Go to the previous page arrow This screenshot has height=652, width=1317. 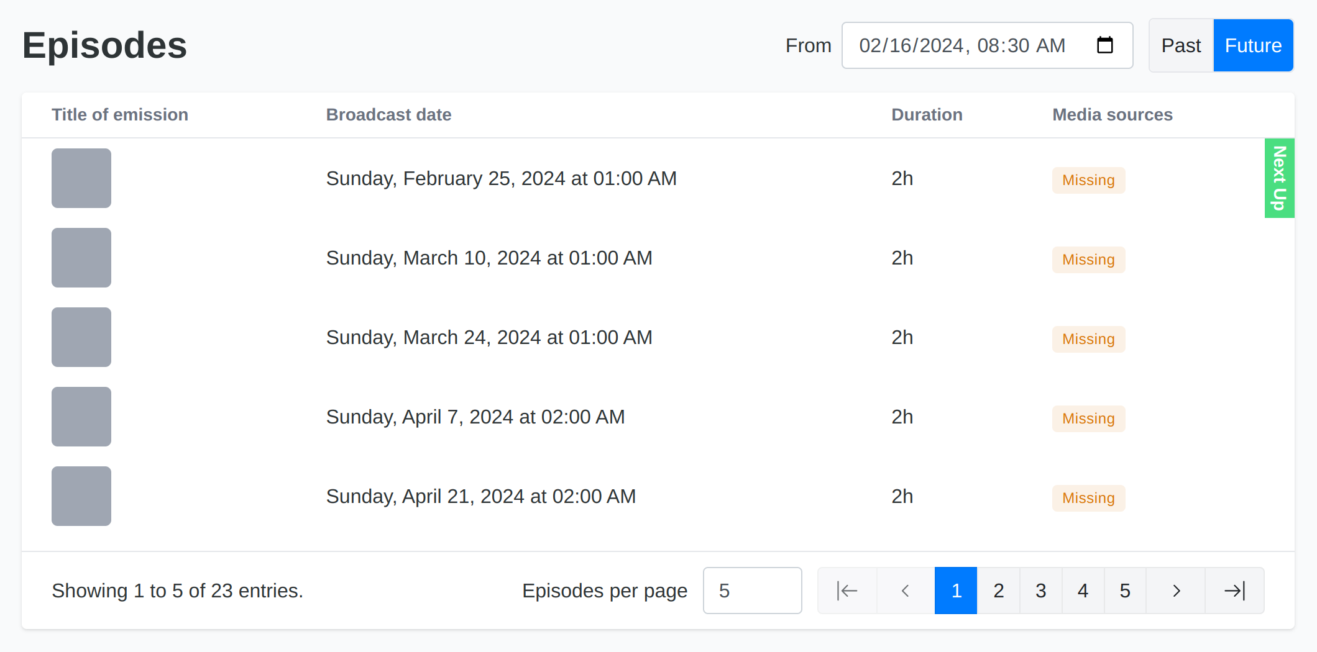[906, 591]
